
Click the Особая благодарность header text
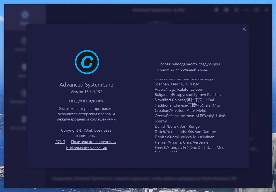coord(188,67)
